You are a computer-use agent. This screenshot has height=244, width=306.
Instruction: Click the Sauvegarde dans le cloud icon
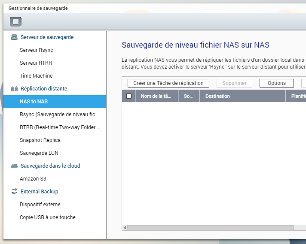point(14,166)
